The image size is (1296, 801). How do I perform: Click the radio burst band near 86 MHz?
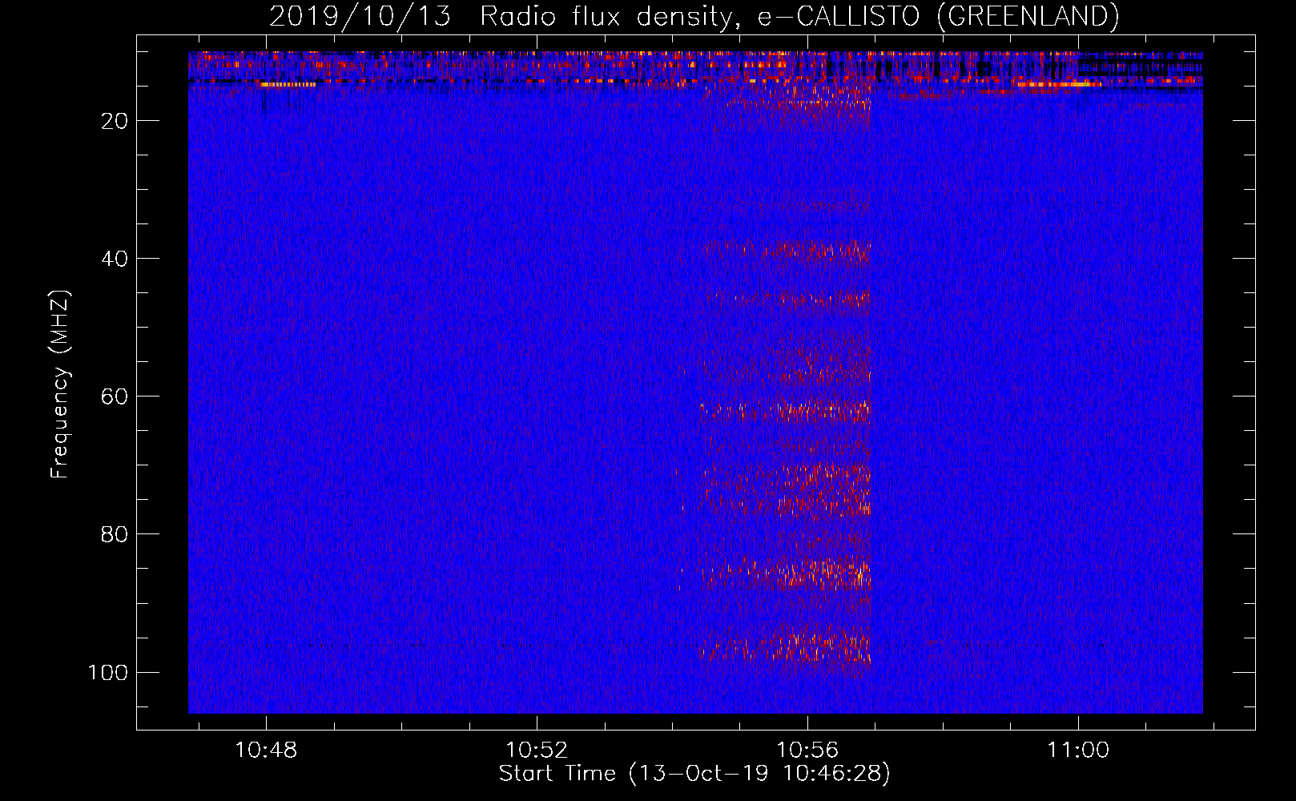click(785, 574)
